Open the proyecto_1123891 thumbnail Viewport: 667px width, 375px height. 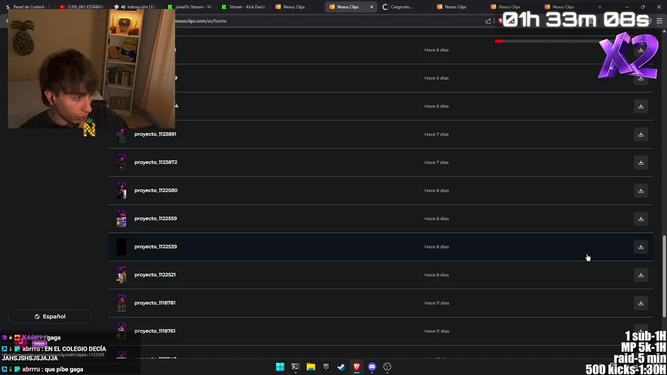[121, 134]
